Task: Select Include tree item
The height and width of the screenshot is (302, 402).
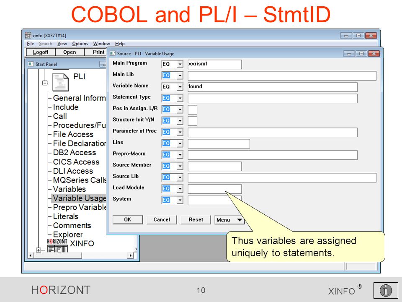Action: coord(66,107)
